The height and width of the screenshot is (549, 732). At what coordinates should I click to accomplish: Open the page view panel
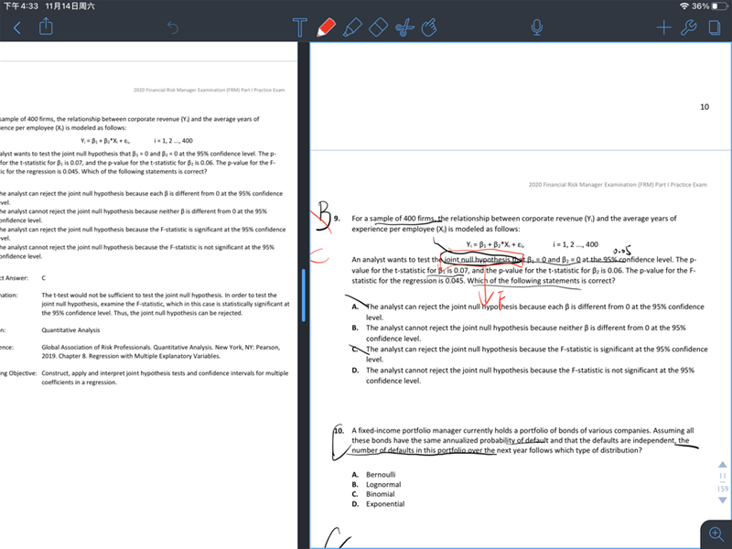[715, 28]
